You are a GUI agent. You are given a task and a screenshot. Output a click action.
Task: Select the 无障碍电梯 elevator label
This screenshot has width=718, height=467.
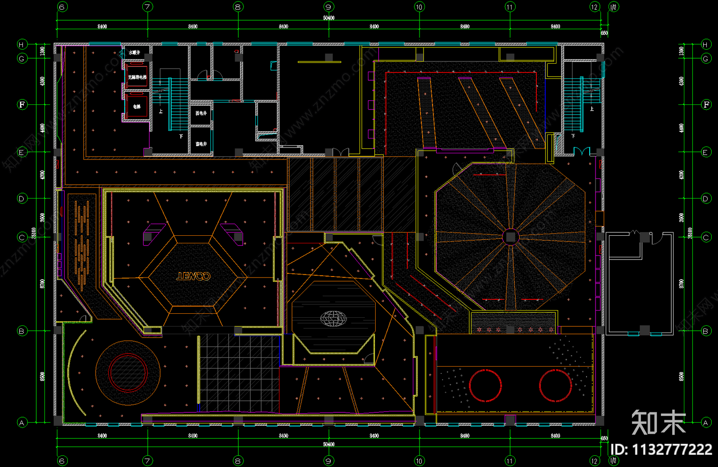137,78
